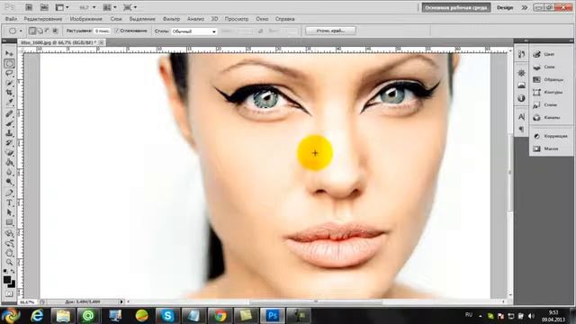Select the Quick Selection tool
The width and height of the screenshot is (576, 324).
pos(9,83)
